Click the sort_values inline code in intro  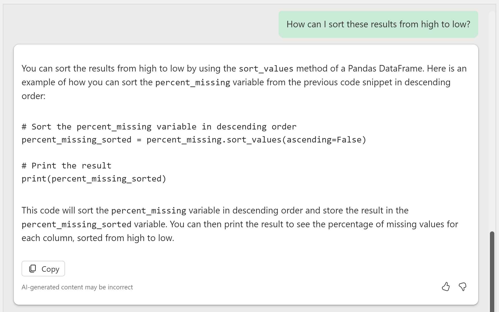tap(266, 69)
